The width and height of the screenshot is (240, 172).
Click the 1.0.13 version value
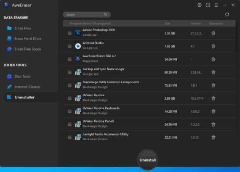pyautogui.click(x=195, y=138)
